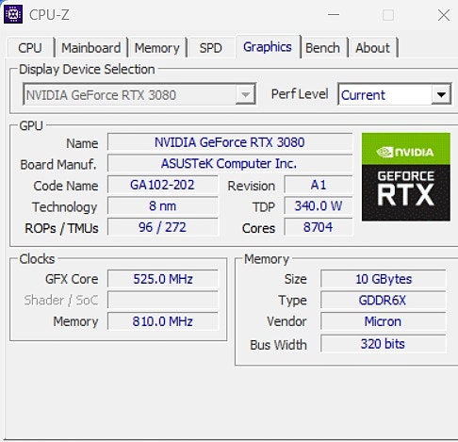458x442 pixels.
Task: Close the CPU-Z window
Action: [x=444, y=15]
